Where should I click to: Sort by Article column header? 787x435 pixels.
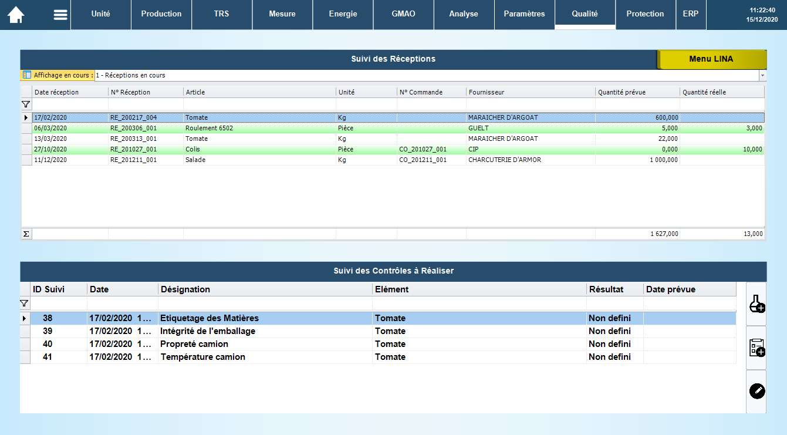(260, 92)
